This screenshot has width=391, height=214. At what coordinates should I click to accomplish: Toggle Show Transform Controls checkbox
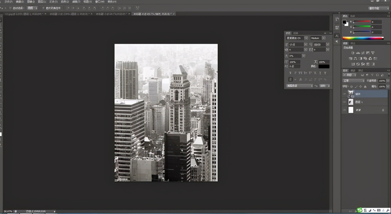pos(43,8)
